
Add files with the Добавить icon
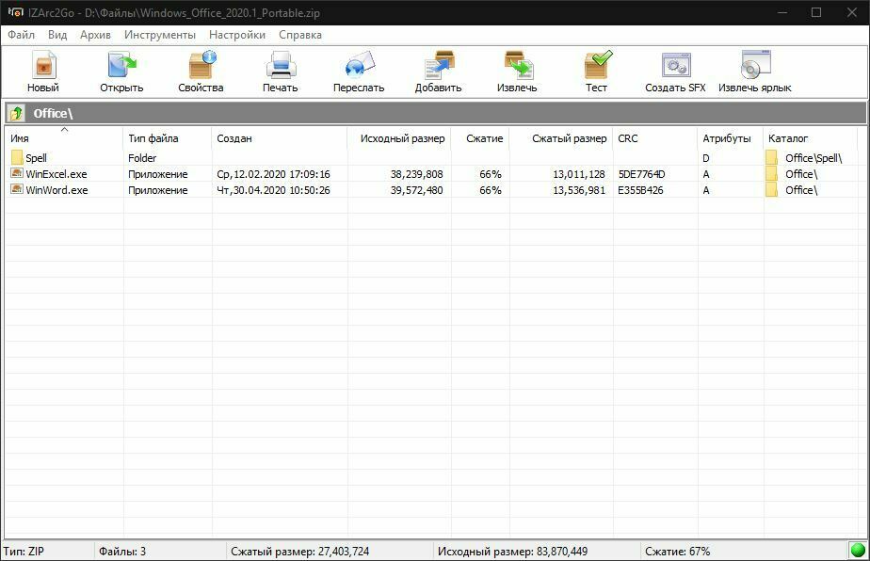point(438,68)
